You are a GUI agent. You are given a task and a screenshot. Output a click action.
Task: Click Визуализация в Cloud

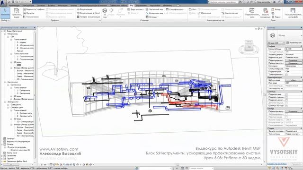89,13
